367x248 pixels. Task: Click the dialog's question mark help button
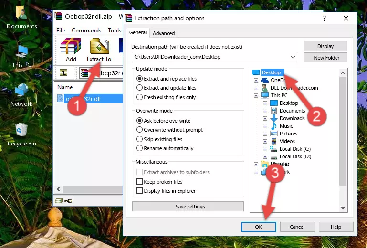pyautogui.click(x=325, y=18)
